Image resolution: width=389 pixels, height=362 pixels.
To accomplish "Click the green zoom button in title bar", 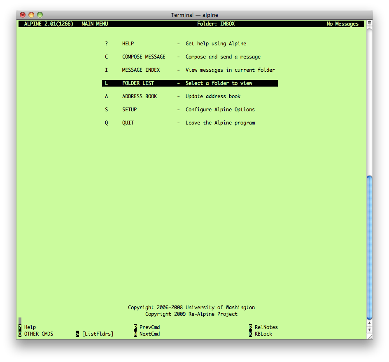I will click(40, 15).
